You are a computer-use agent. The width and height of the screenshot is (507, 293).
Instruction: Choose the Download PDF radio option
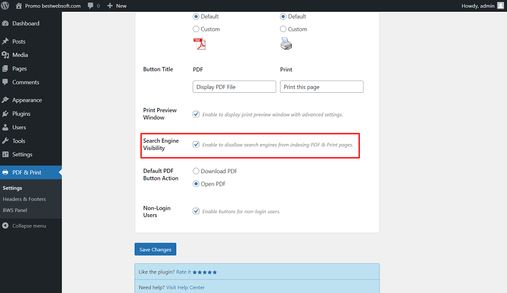(x=196, y=171)
